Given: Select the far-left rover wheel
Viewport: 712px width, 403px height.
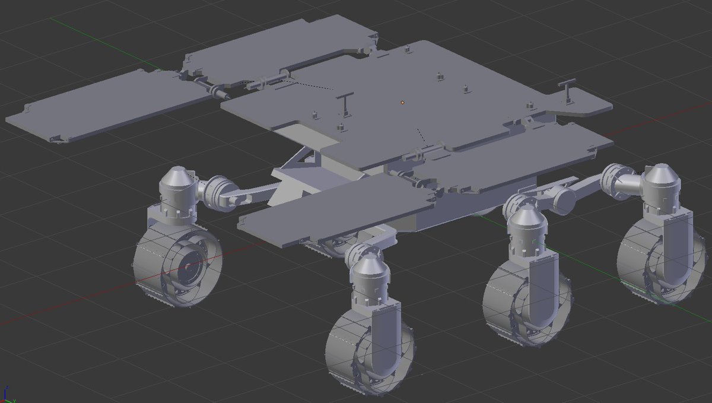Looking at the screenshot, I should [x=177, y=264].
